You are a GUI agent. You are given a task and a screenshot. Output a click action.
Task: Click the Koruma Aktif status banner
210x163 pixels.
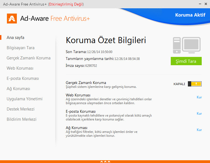pos(190,15)
